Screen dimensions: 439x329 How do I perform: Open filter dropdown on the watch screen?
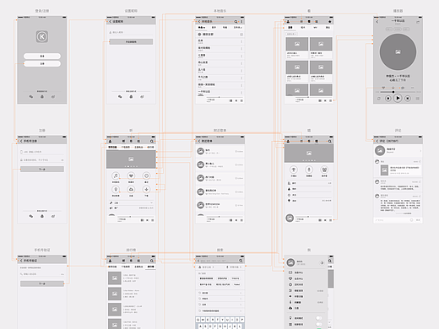[x=291, y=34]
